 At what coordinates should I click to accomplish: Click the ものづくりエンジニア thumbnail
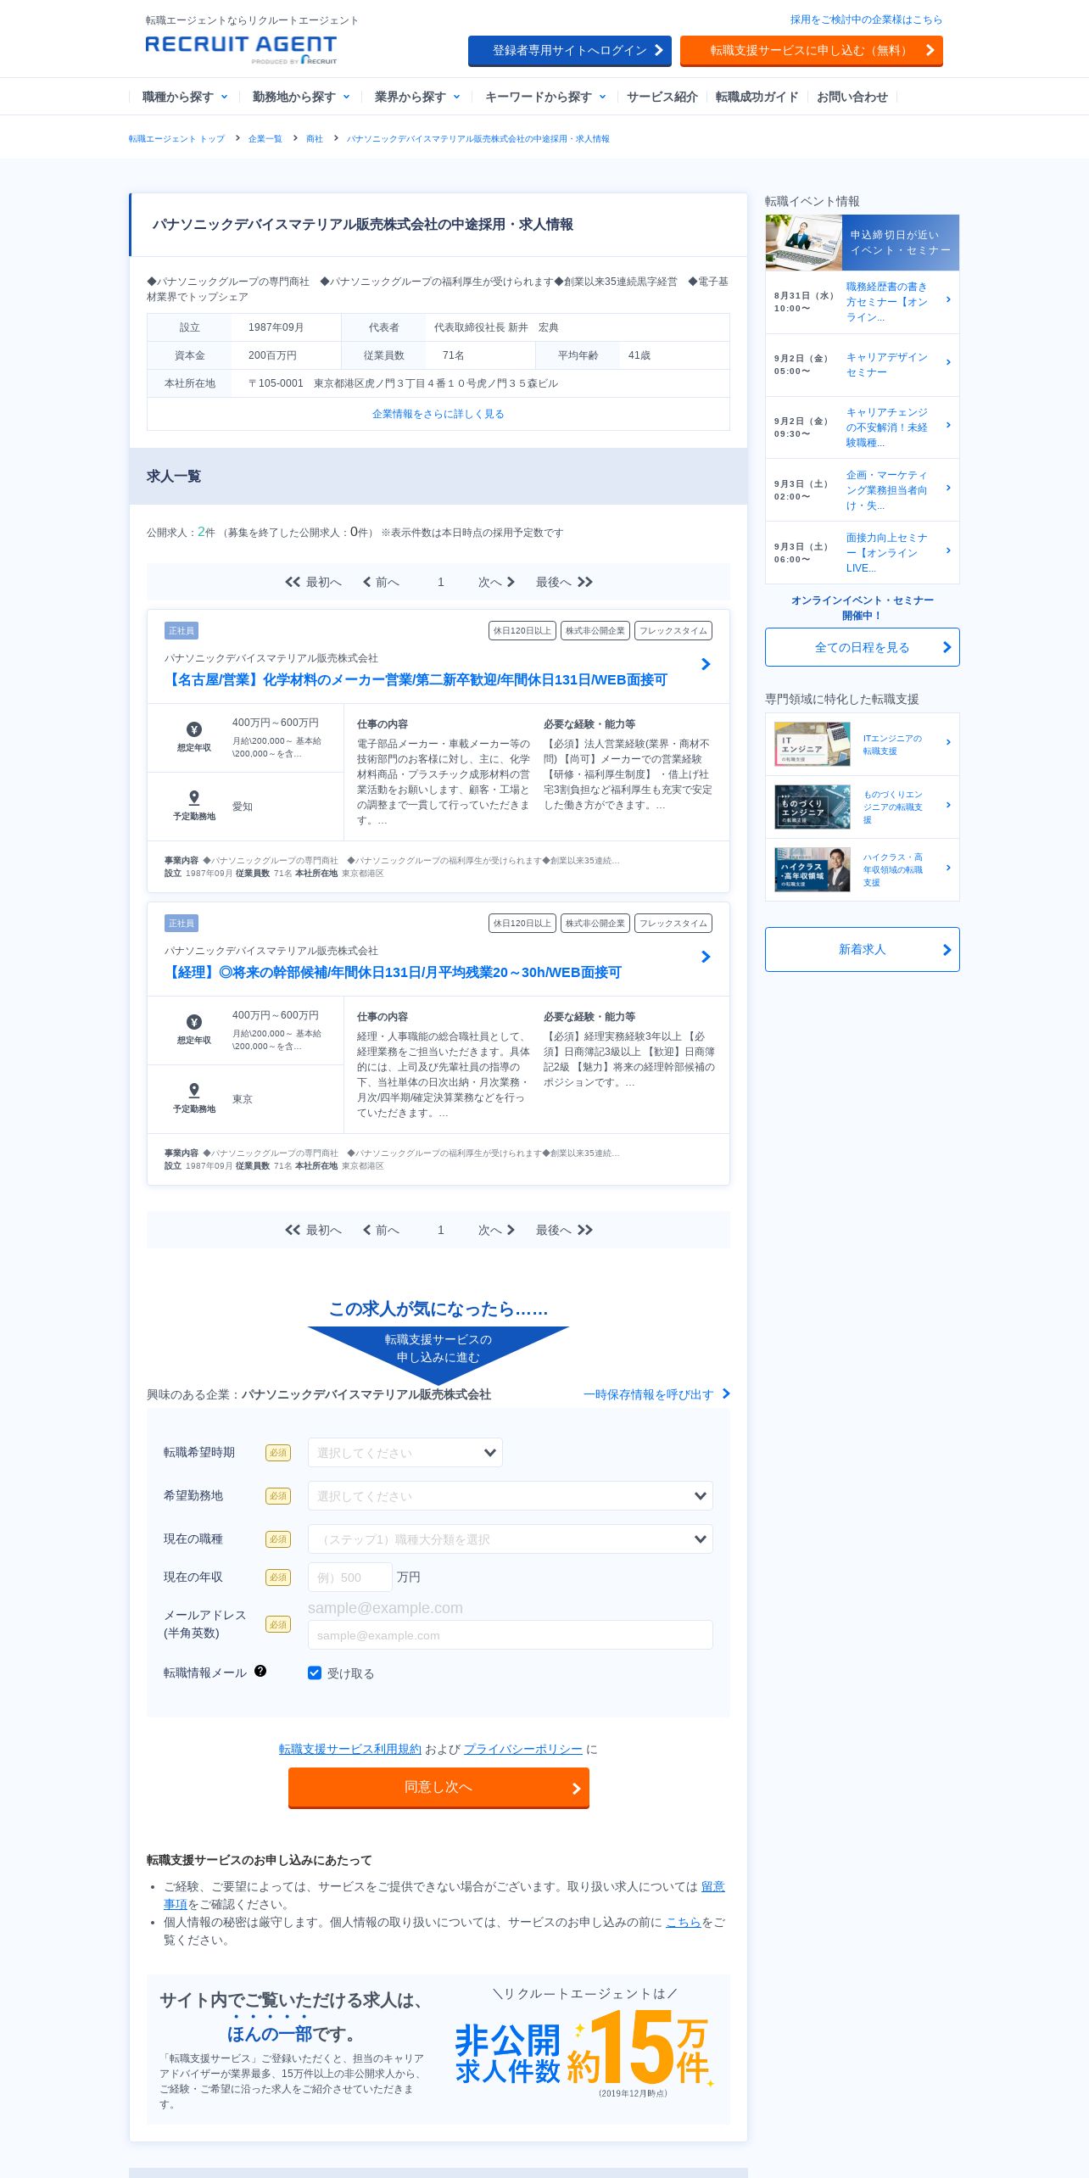[813, 807]
